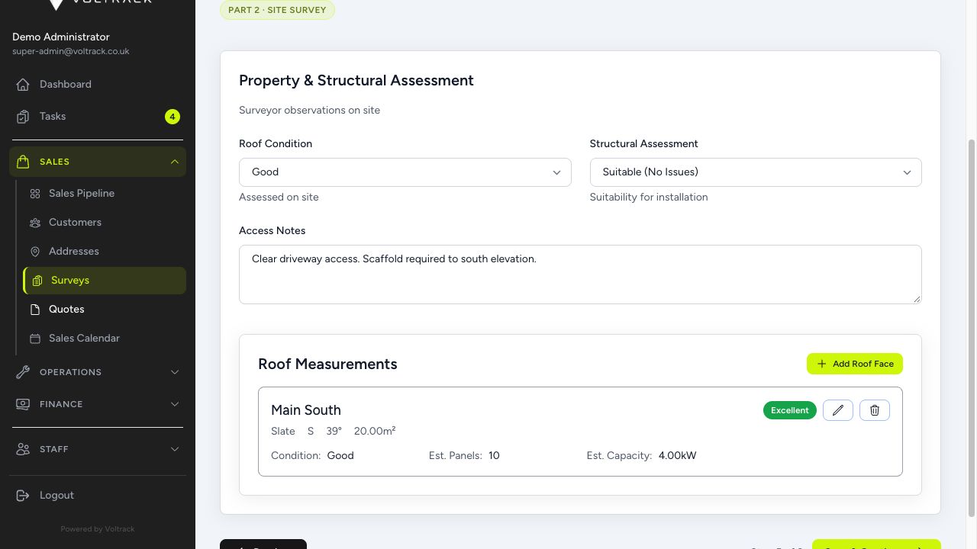Screen dimensions: 977x549
Task: Expand the Operations section chevron
Action: click(175, 372)
